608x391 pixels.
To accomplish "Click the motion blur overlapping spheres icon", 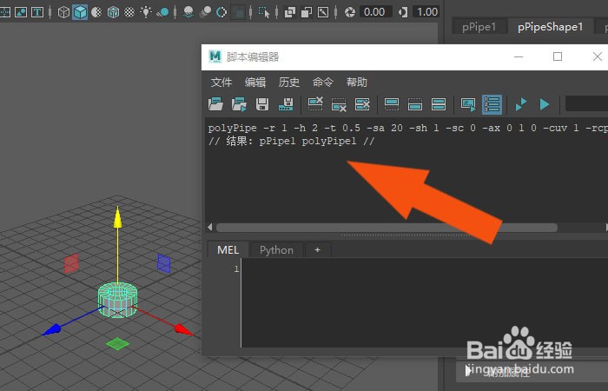I will click(x=205, y=12).
